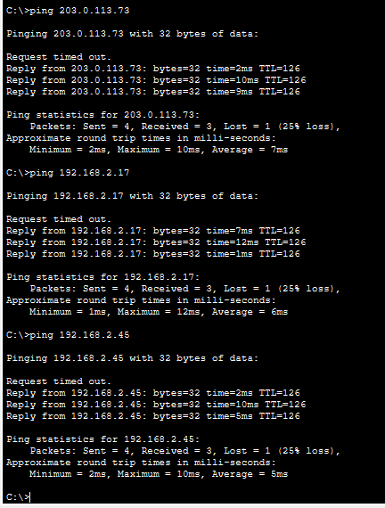Click the 'Pinging 203.0.113.73 with 32 bytes' line

[x=133, y=34]
